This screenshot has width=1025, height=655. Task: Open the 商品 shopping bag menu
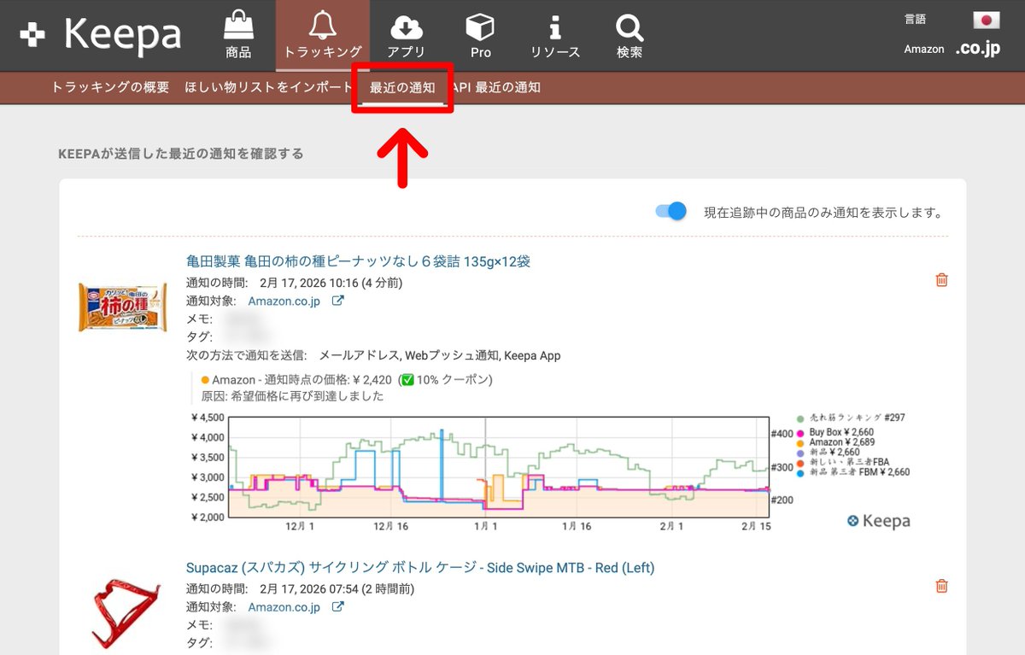(x=238, y=35)
